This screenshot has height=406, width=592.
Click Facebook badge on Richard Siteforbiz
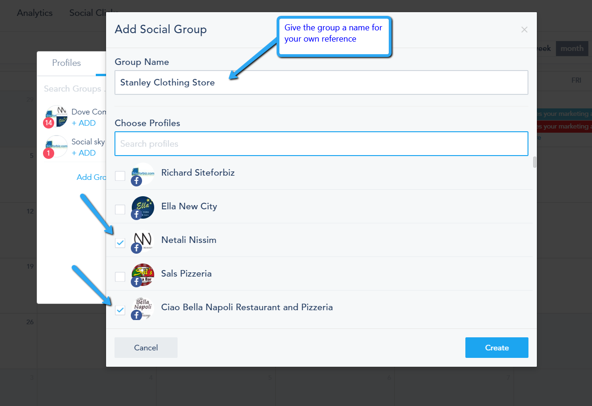[x=136, y=181]
